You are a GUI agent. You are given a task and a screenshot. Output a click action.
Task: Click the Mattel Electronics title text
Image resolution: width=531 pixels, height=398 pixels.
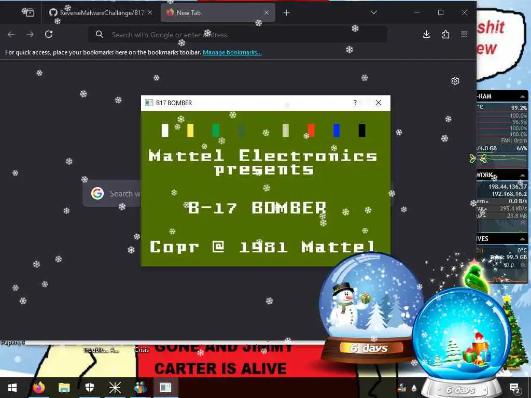tap(263, 155)
